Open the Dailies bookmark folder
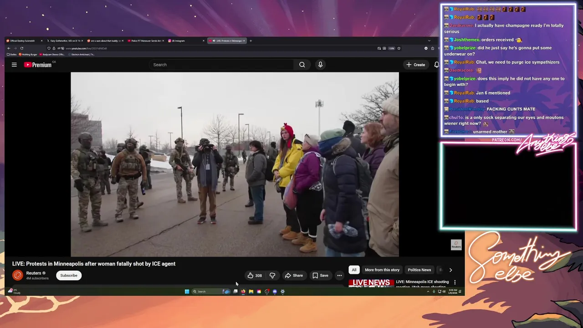The image size is (583, 328). (12, 54)
